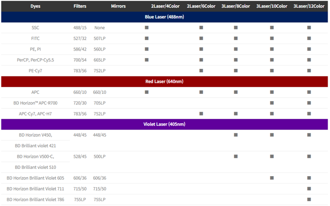Click the SSC square marker under 2Laser/4Color
Image resolution: width=330 pixels, height=206 pixels.
[147, 28]
